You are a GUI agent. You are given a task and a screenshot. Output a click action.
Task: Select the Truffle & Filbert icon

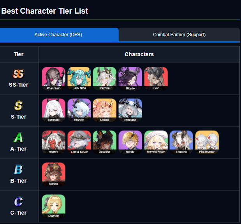(x=156, y=142)
